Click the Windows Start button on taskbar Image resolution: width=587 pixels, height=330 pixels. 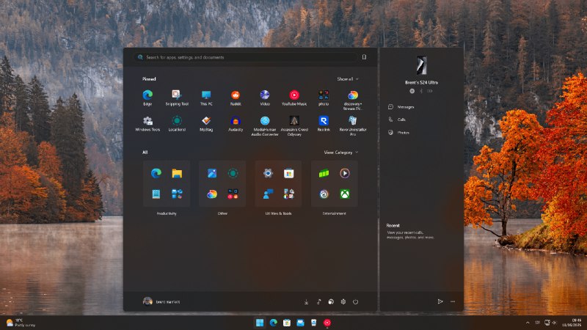(x=260, y=323)
